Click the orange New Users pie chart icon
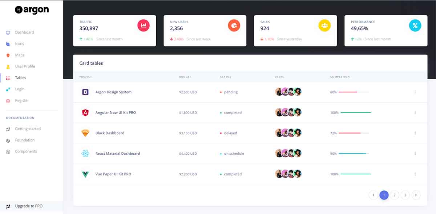436x214 pixels. (234, 25)
